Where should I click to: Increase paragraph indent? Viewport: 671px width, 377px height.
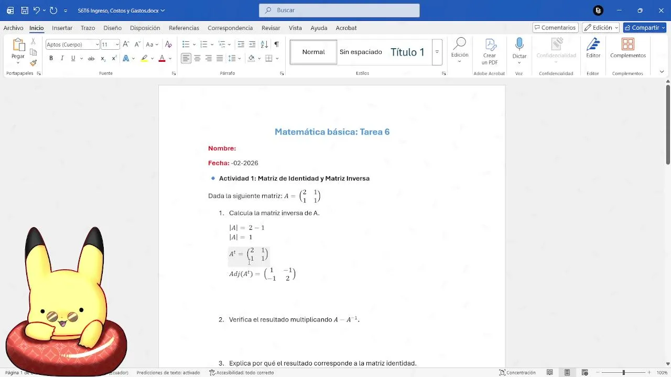pos(252,45)
